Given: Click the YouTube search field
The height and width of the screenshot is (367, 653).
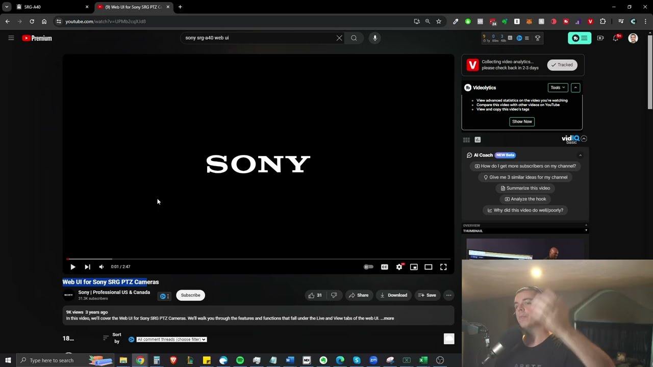Looking at the screenshot, I should tap(258, 38).
